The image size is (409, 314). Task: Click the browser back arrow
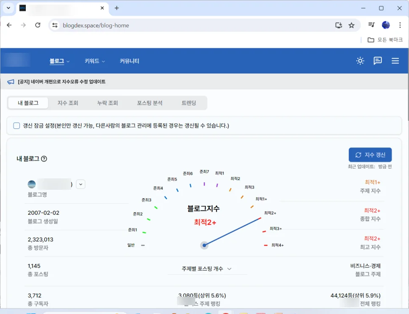click(x=9, y=25)
